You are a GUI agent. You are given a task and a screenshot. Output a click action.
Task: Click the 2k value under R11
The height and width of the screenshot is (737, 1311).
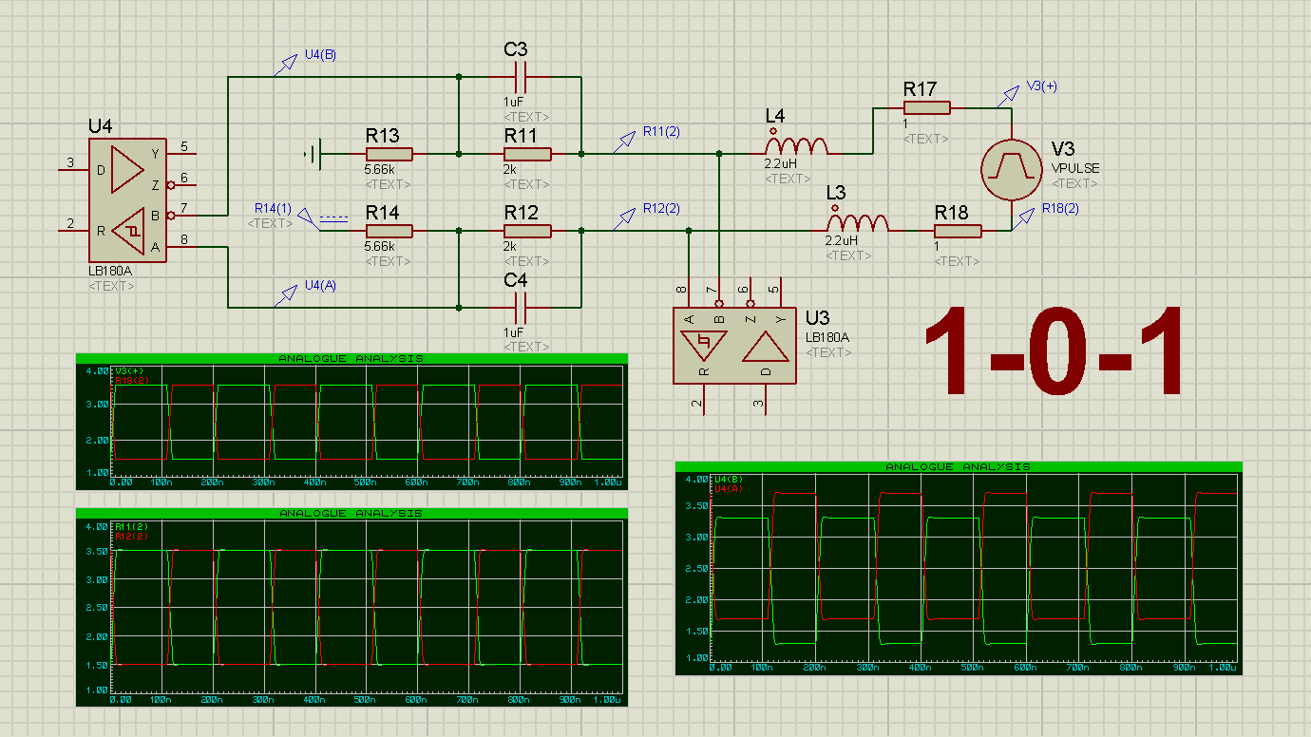pos(509,169)
